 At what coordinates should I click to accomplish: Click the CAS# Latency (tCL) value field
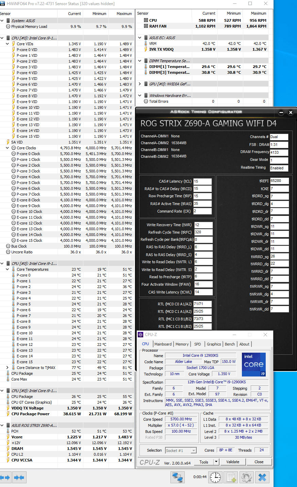pyautogui.click(x=202, y=182)
